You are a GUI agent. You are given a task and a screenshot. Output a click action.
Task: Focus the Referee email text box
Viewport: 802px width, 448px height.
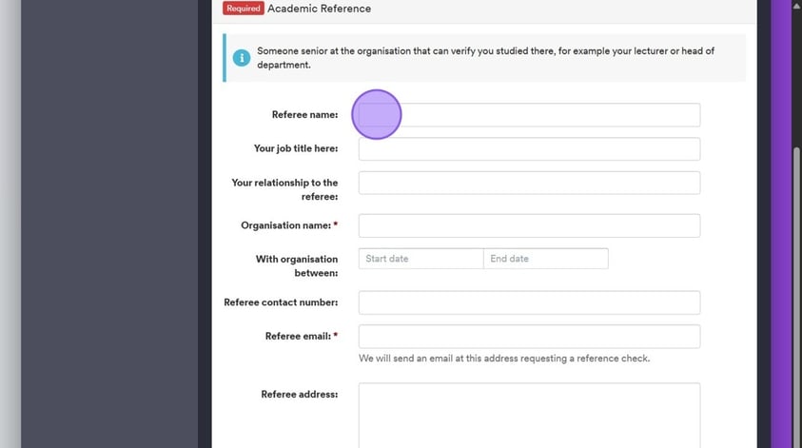[x=529, y=337]
